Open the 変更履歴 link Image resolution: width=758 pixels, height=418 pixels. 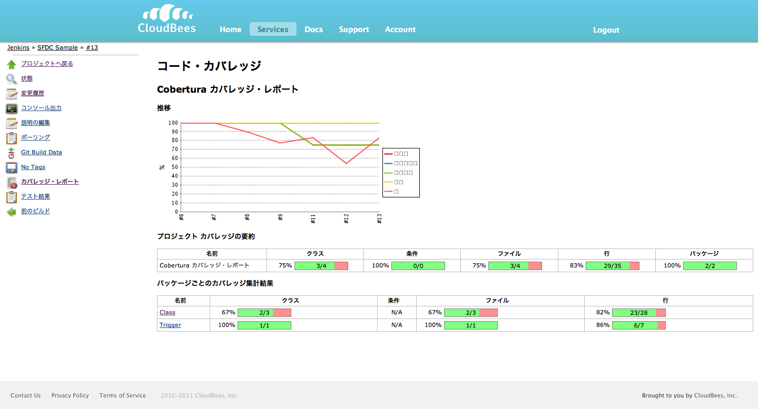(x=33, y=93)
